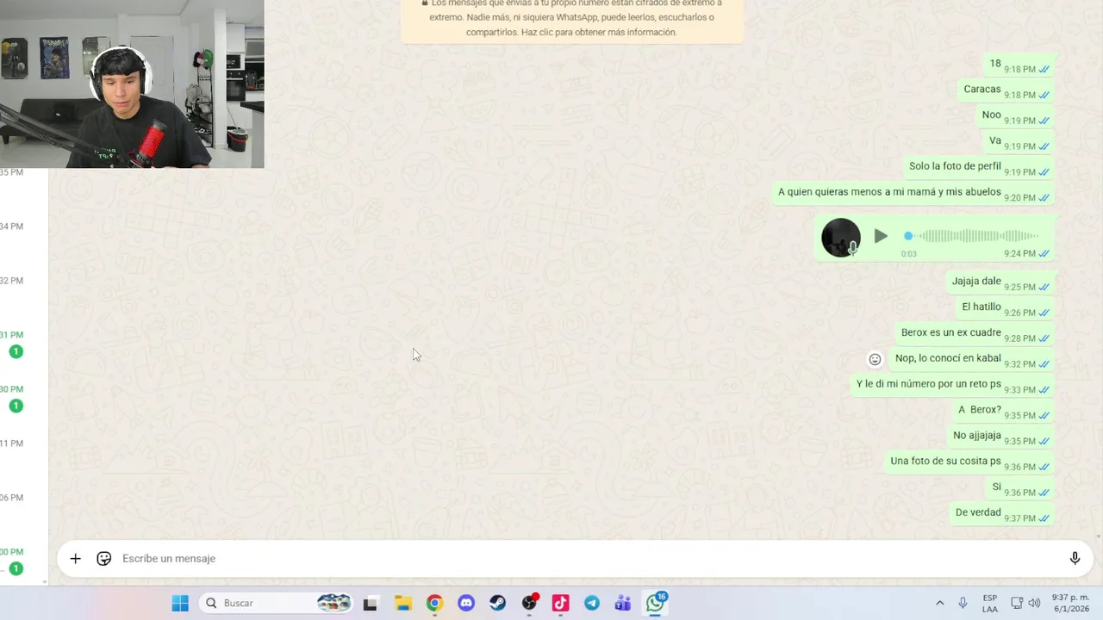Open unread badge beside the 30 PM chat
The image size is (1103, 620).
16,406
